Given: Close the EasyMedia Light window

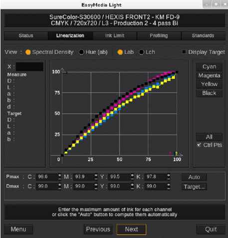Looking at the screenshot, I should pos(225,4).
